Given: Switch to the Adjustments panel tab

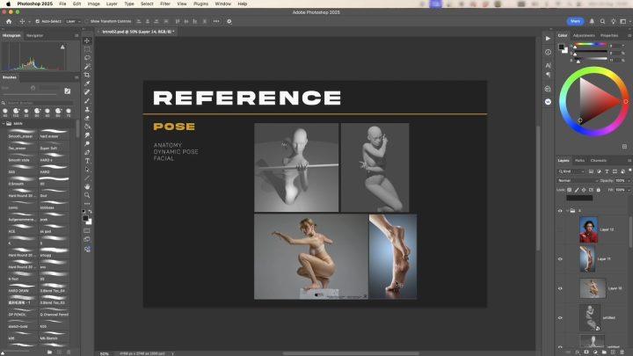Looking at the screenshot, I should pos(584,35).
